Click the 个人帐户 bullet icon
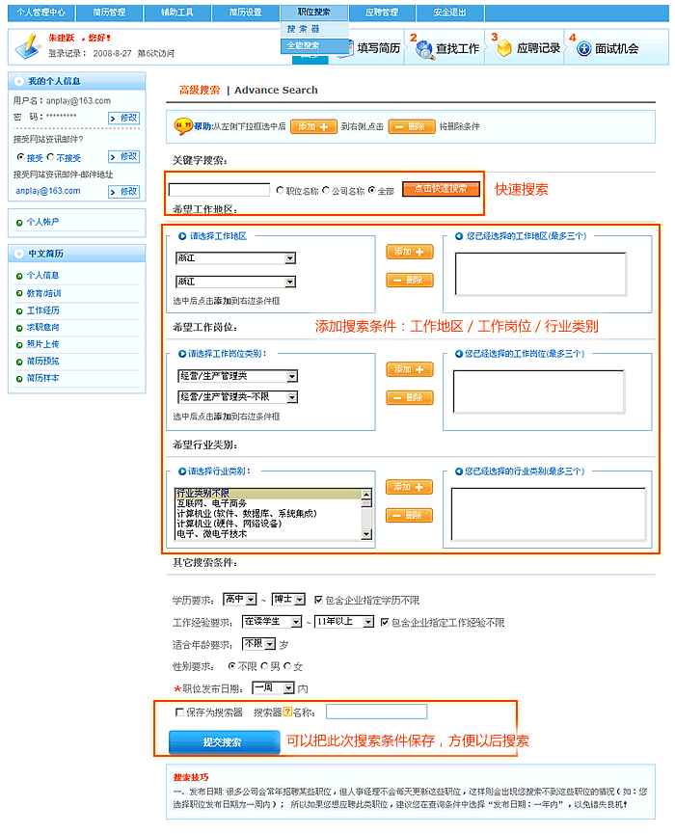This screenshot has height=834, width=675. pos(19,222)
